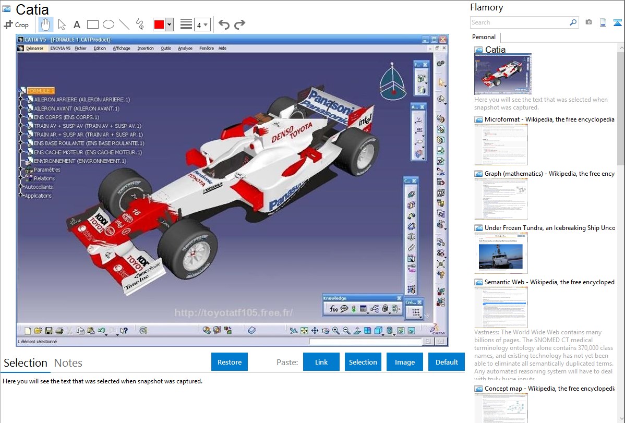Switch to the Selection tab
Screen dimensions: 625x423
(x=26, y=363)
